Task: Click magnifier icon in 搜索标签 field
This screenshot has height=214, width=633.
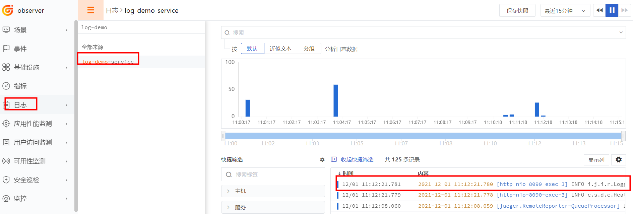Action: [229, 174]
